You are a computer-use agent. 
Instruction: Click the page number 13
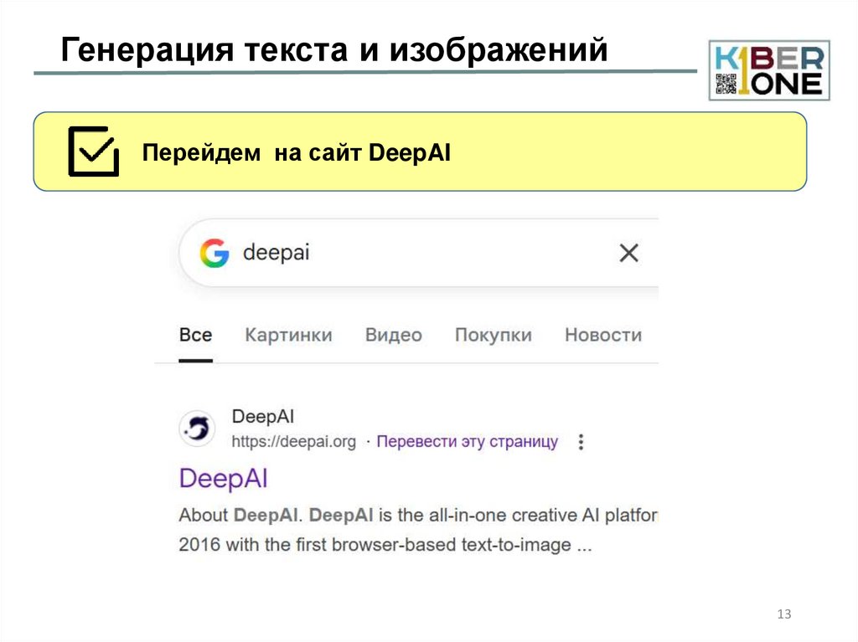pyautogui.click(x=783, y=614)
